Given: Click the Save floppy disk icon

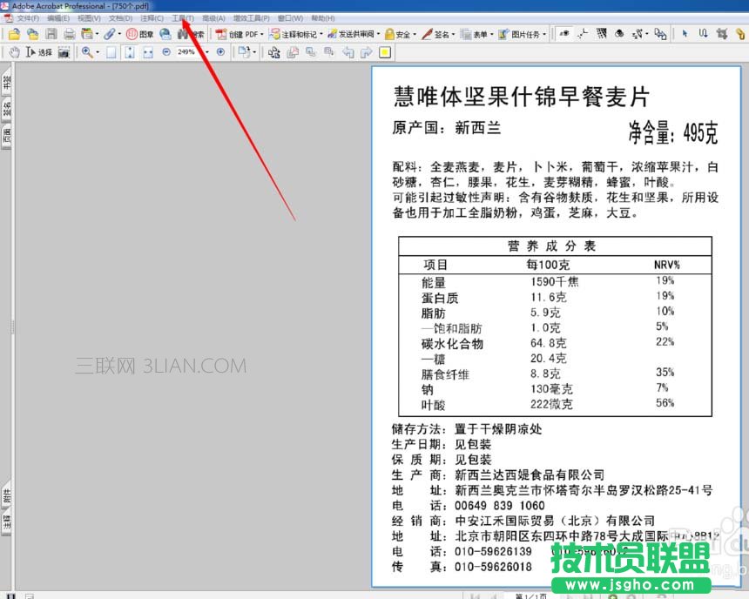Looking at the screenshot, I should coord(51,34).
